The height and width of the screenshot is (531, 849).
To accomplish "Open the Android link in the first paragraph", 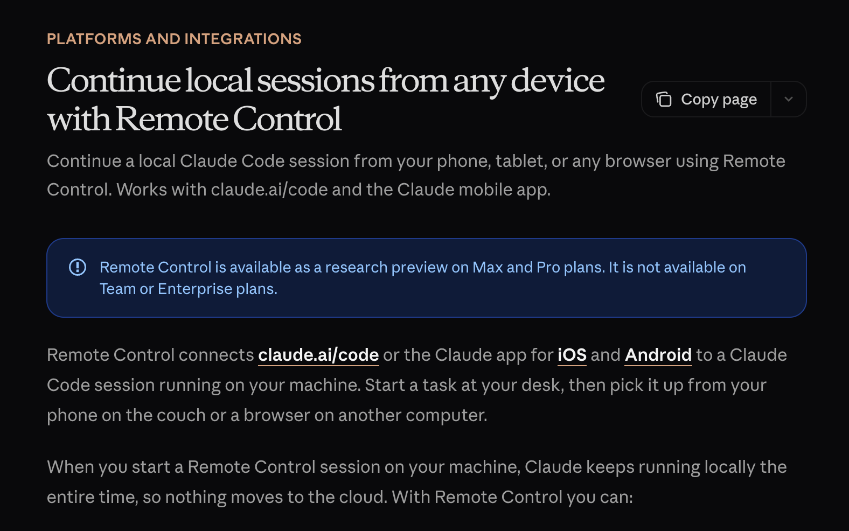I will pos(658,354).
